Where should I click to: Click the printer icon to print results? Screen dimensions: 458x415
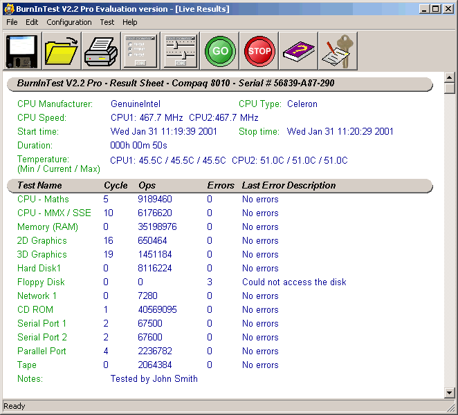tap(101, 51)
